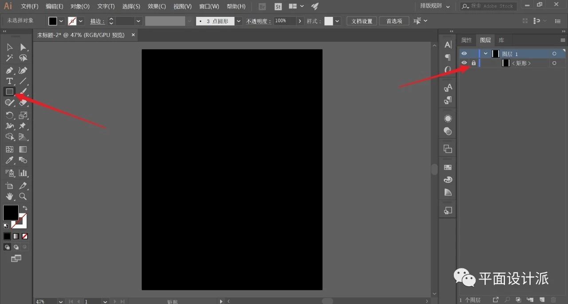Expand the opacity value arrow

(300, 21)
